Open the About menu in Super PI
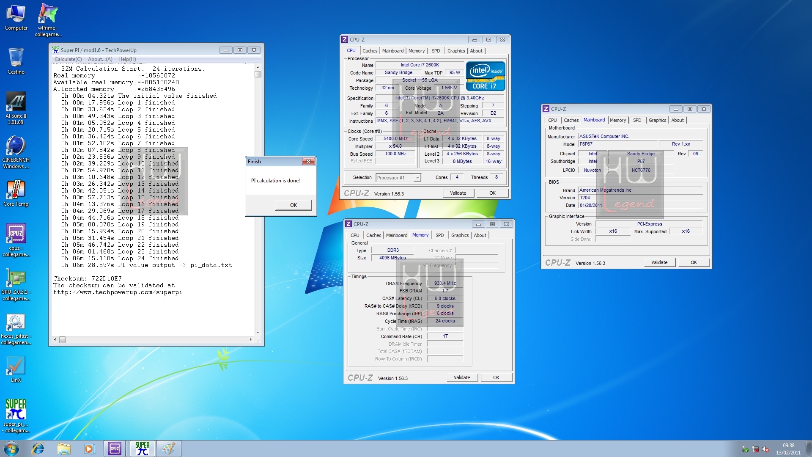The width and height of the screenshot is (812, 457). point(100,59)
